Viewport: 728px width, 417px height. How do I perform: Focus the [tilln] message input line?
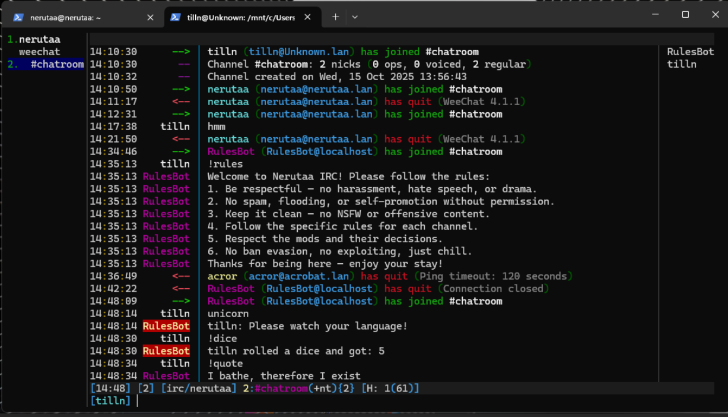pyautogui.click(x=356, y=401)
